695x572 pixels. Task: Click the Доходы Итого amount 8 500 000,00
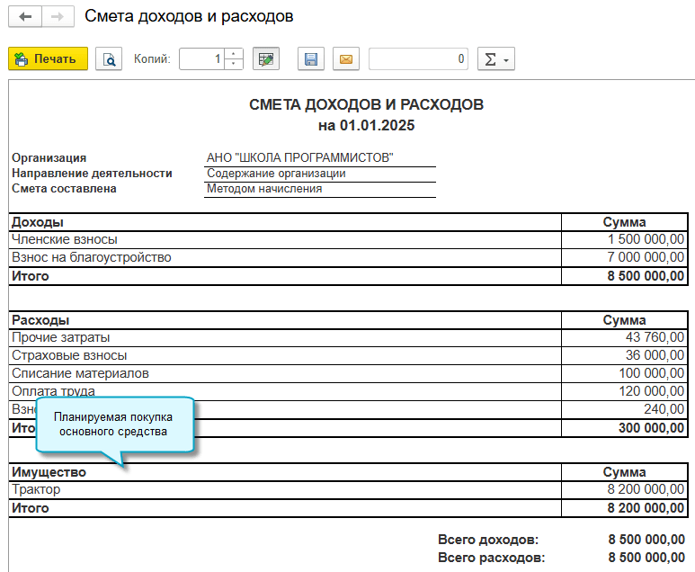(646, 276)
